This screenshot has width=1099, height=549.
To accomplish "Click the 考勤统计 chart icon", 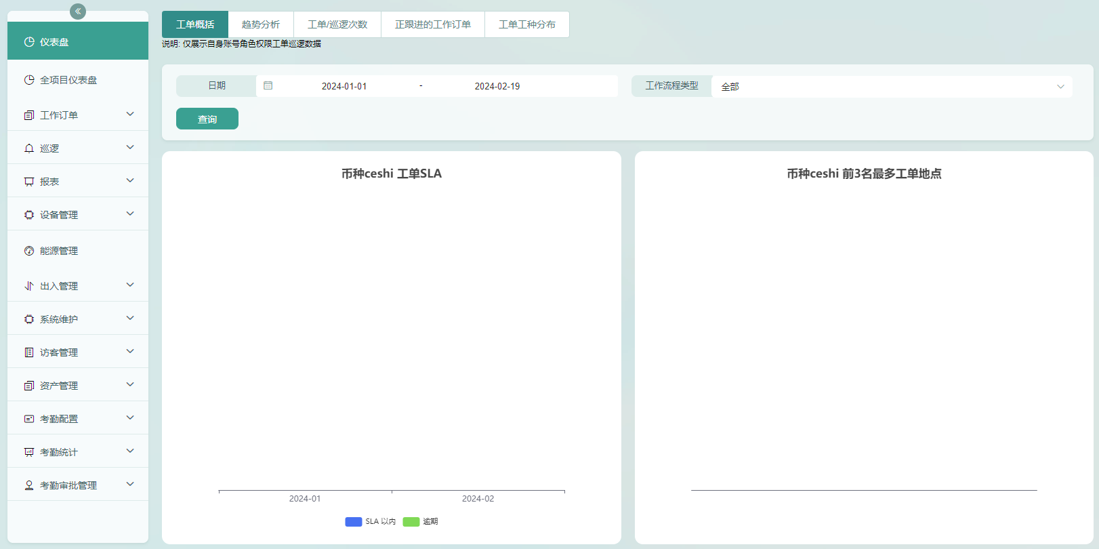I will pos(29,452).
